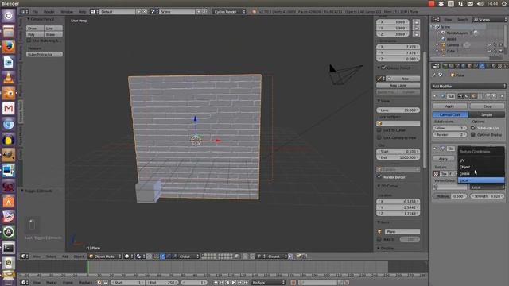Click the New Layer grease pencil button
This screenshot has width=509, height=286.
(398, 85)
